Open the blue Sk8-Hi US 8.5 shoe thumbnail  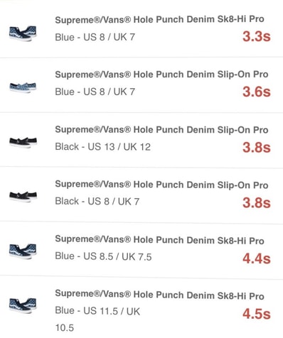pos(23,251)
